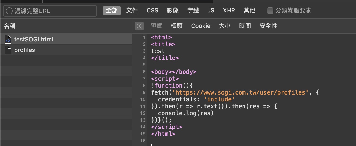This screenshot has height=146, width=356.
Task: Select testSOGI.html in the resource list
Action: (66, 39)
